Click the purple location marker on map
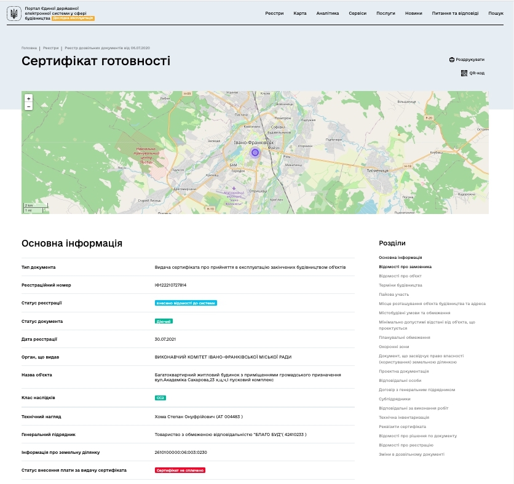This screenshot has width=514, height=484. point(255,153)
